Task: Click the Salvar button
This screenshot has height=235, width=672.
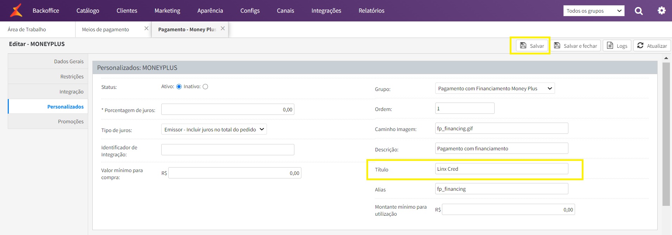Action: 532,46
